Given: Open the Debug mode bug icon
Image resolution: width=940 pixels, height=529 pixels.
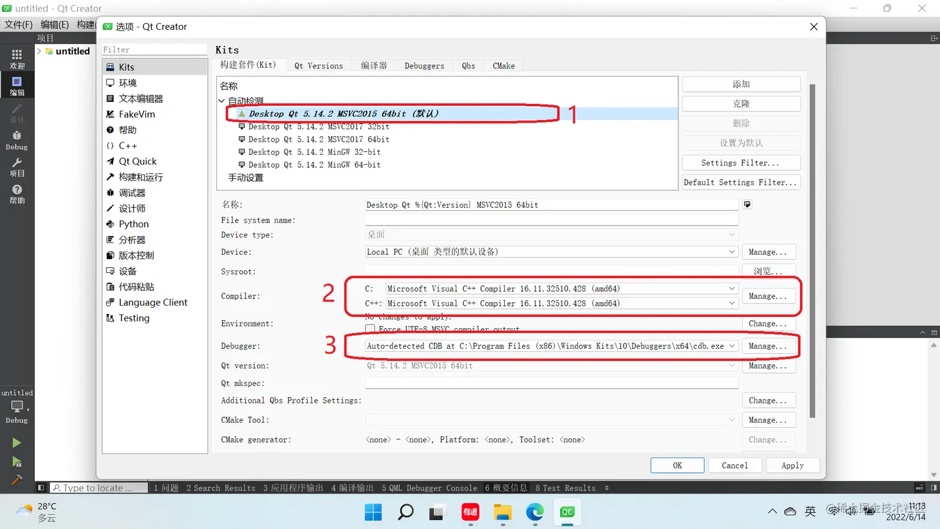Looking at the screenshot, I should tap(17, 140).
